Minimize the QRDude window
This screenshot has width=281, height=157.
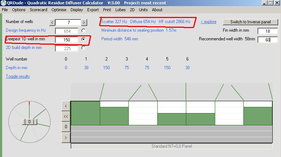click(x=264, y=3)
